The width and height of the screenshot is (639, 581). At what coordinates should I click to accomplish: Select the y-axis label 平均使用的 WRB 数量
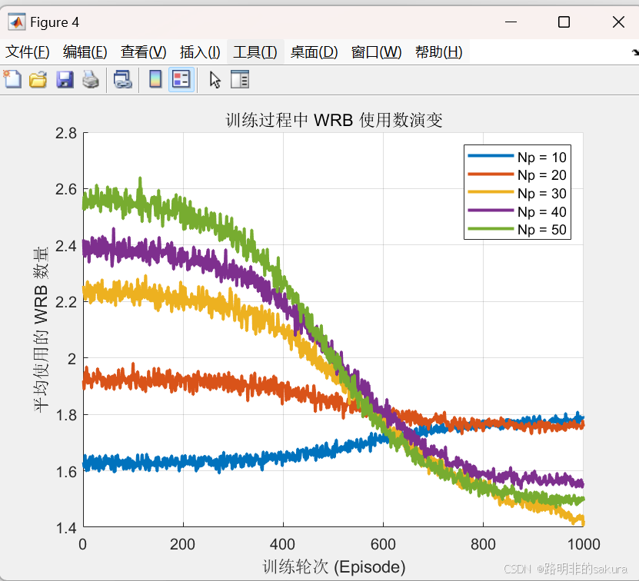(x=41, y=329)
